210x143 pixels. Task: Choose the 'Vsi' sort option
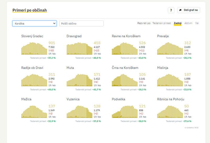tap(197, 23)
